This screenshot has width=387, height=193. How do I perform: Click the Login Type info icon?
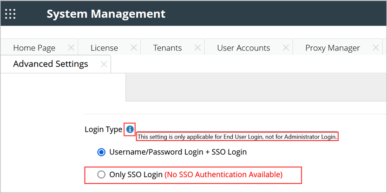pyautogui.click(x=130, y=130)
